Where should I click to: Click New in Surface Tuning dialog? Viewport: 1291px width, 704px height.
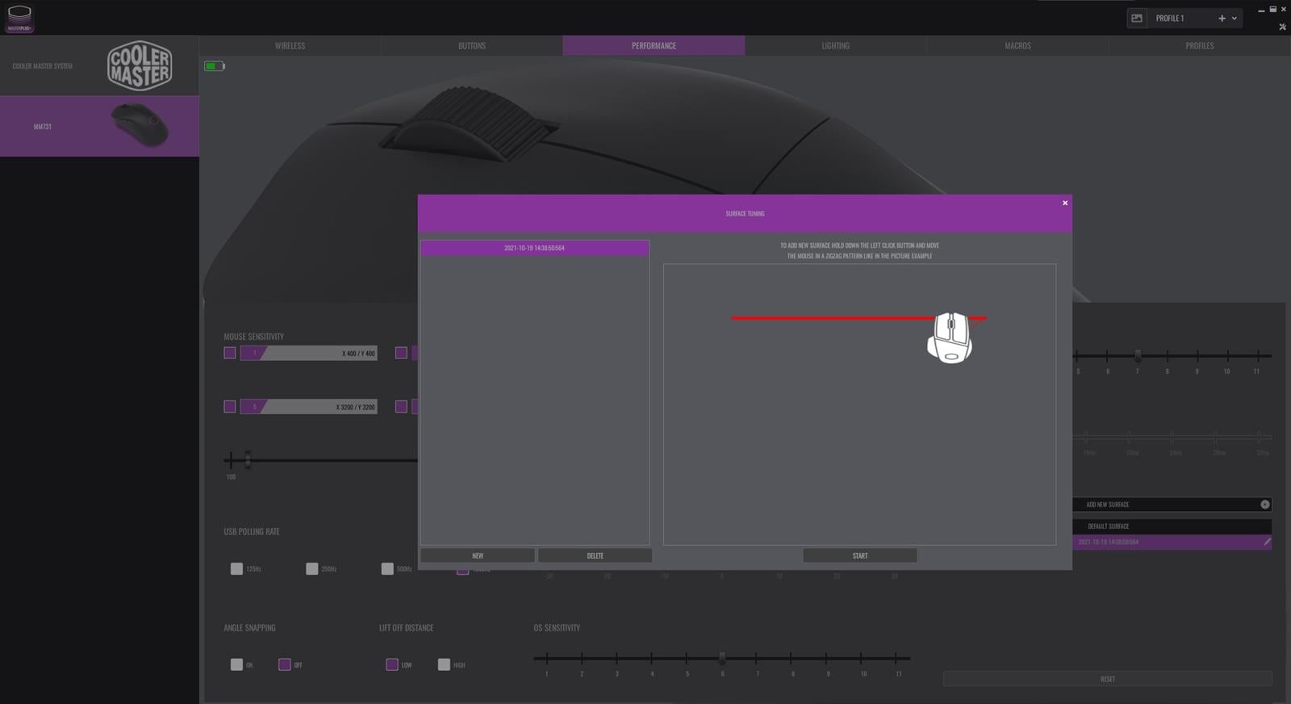pos(478,555)
